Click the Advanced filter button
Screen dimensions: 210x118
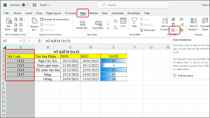point(147,30)
